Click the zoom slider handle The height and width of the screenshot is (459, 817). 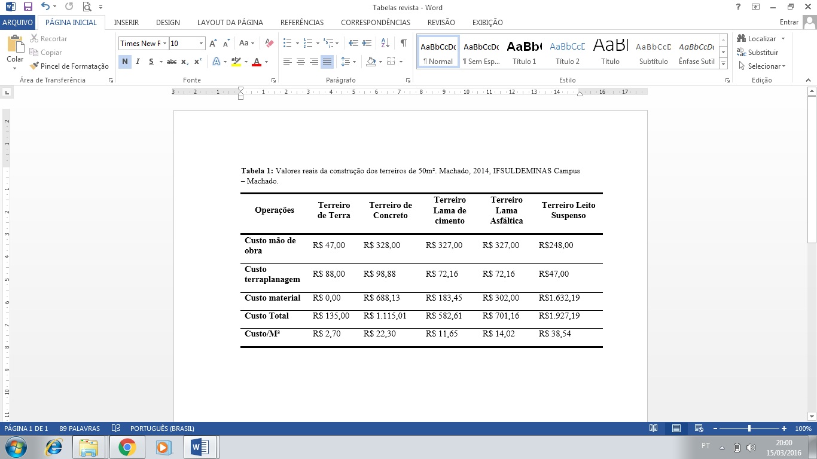pyautogui.click(x=749, y=429)
